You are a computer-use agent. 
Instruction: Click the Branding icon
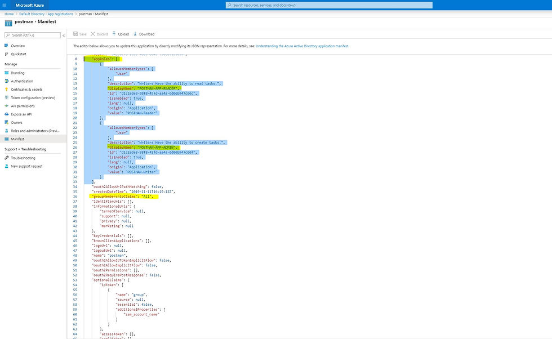[x=6, y=73]
